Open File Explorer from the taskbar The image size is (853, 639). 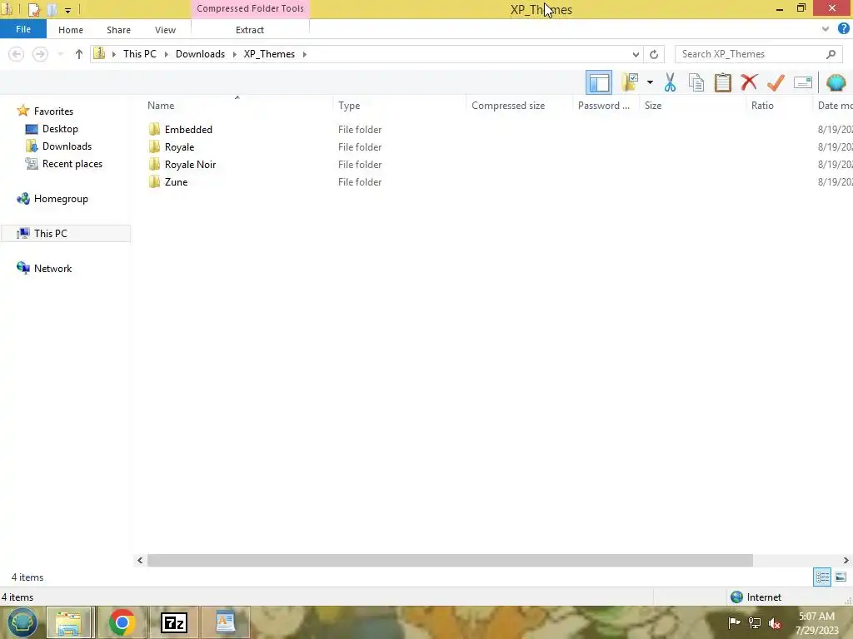click(69, 622)
